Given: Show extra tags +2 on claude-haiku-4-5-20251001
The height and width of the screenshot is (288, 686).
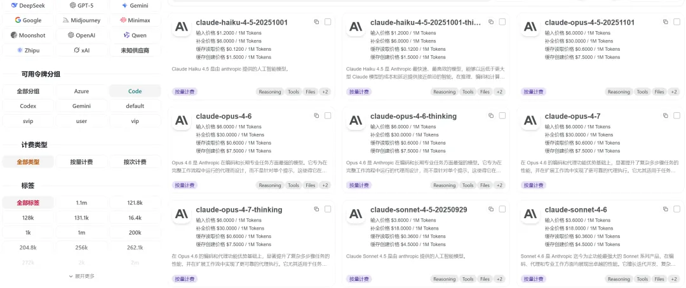Looking at the screenshot, I should [x=325, y=92].
